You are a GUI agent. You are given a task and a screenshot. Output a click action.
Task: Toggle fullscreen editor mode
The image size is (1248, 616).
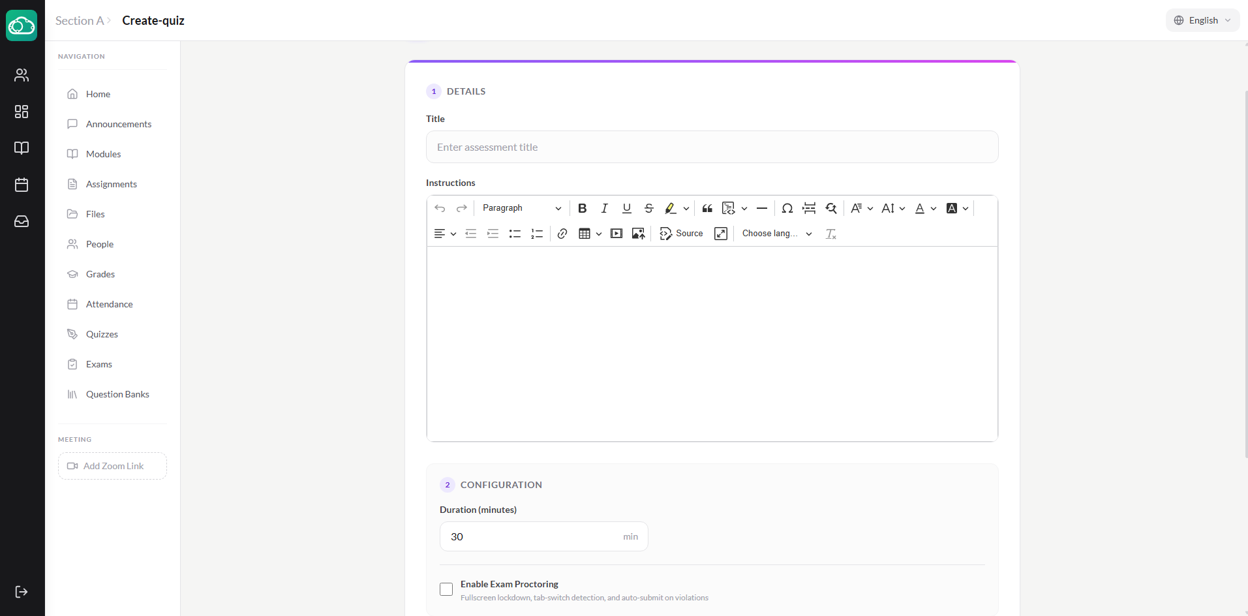pos(721,234)
